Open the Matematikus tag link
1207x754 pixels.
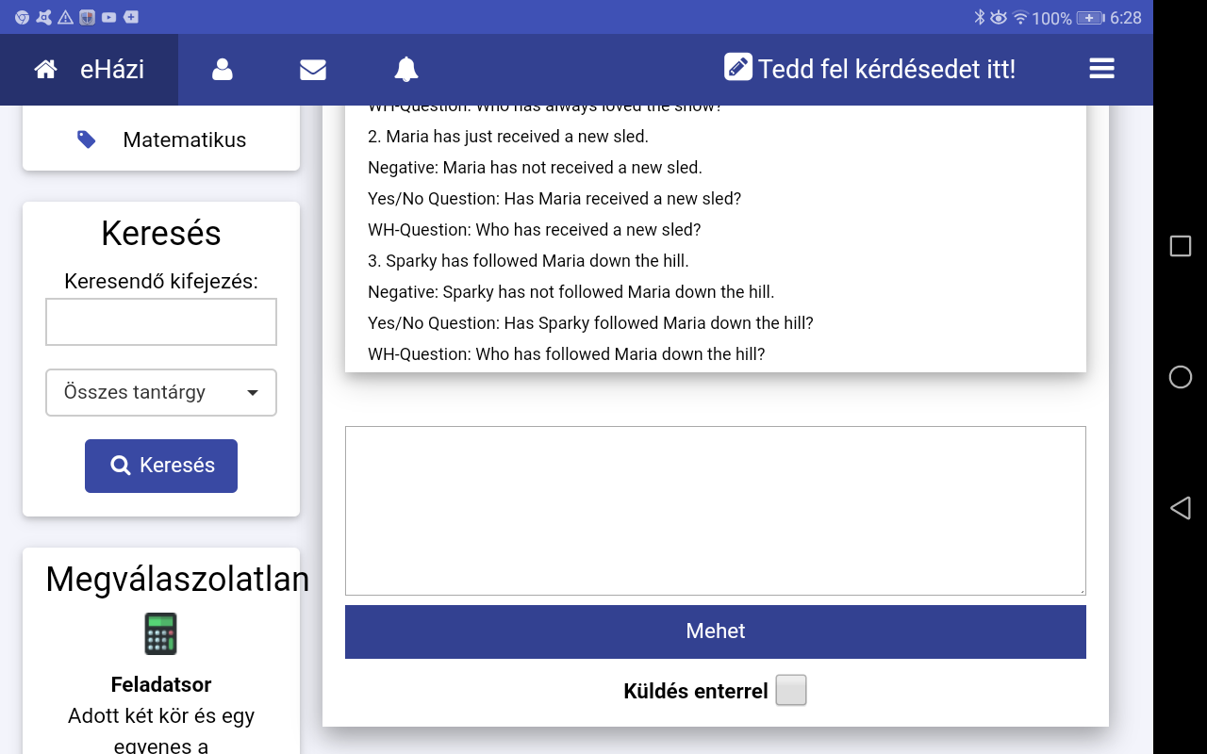(x=184, y=139)
